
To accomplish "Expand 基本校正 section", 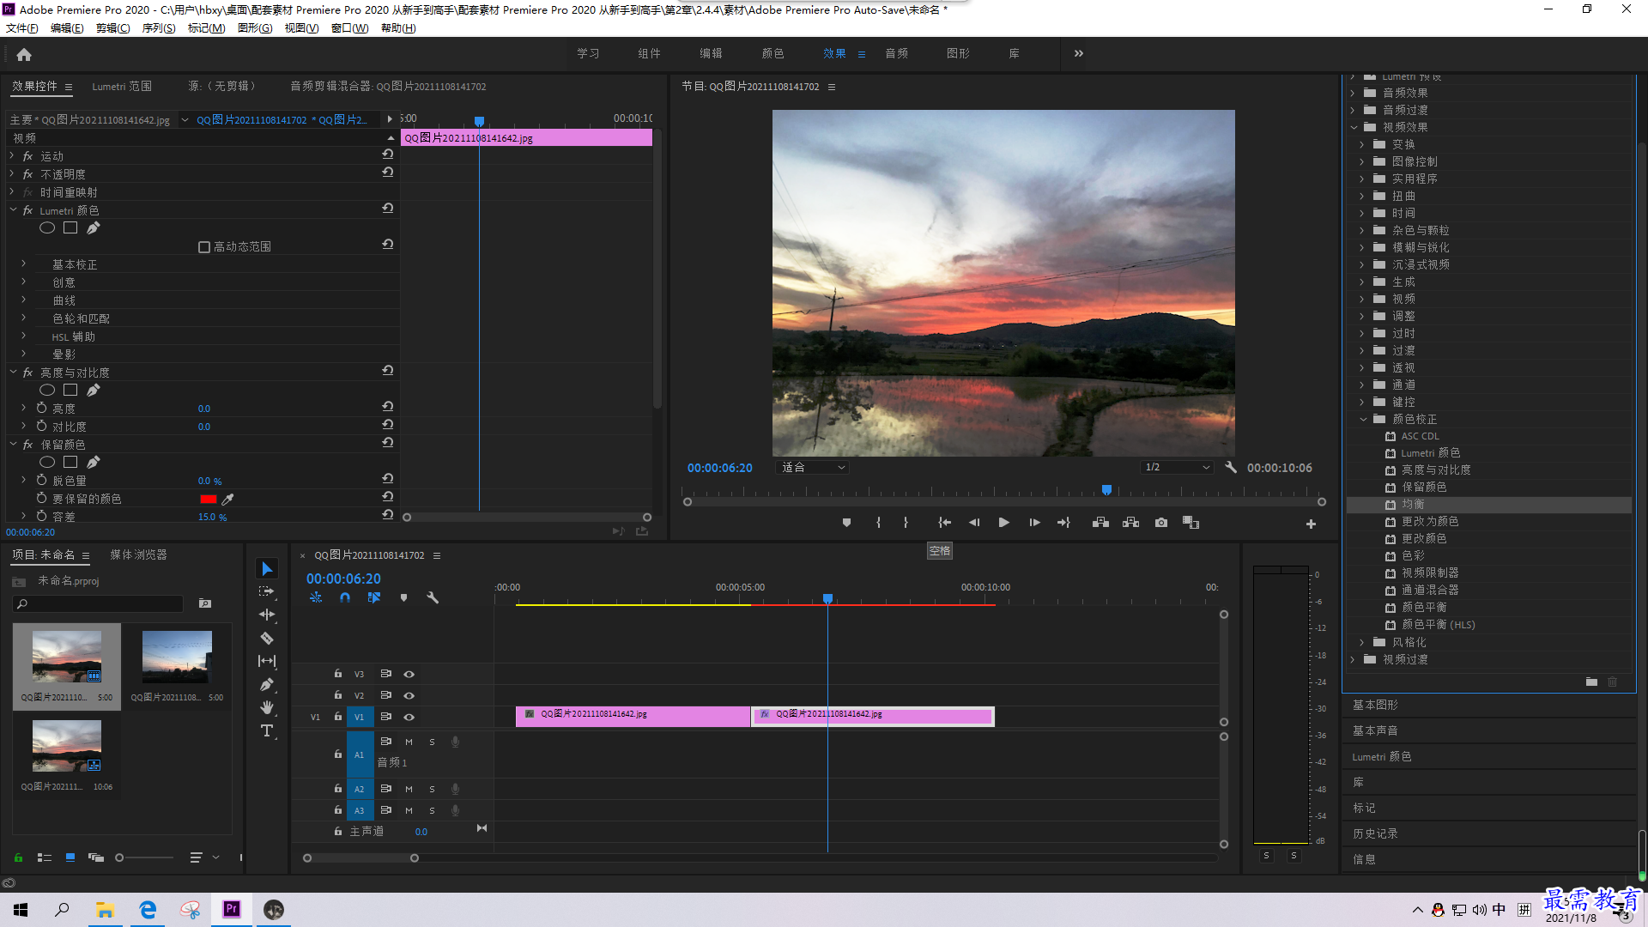I will pyautogui.click(x=23, y=264).
